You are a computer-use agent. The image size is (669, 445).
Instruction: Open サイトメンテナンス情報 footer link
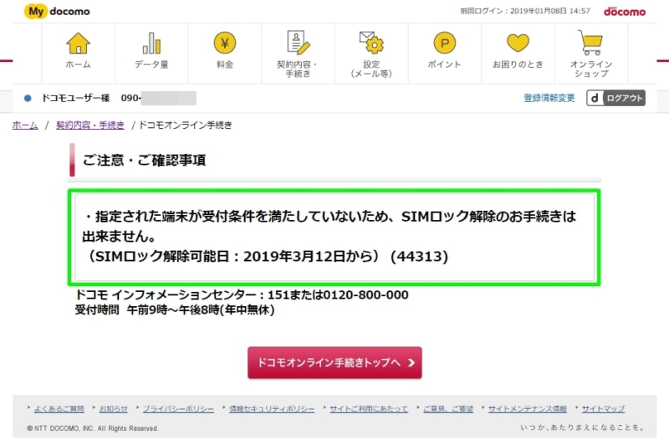tap(528, 409)
